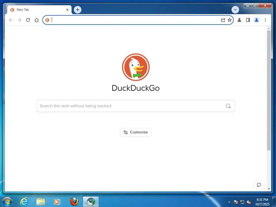Open a new tab with plus button
The width and height of the screenshot is (276, 207).
(x=78, y=10)
